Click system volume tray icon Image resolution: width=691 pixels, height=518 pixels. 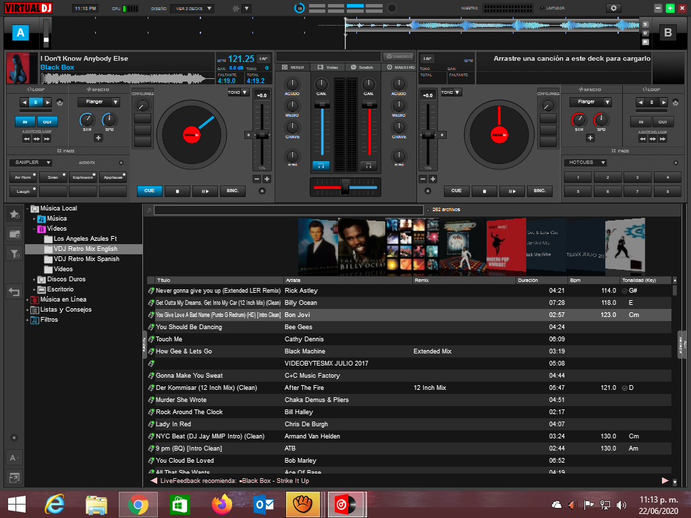click(621, 505)
